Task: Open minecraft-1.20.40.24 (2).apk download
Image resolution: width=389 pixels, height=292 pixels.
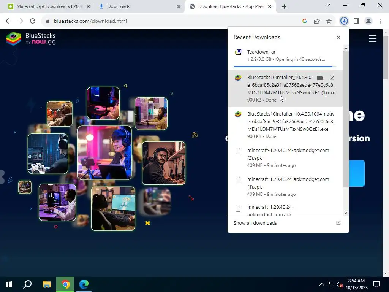Action: (285, 158)
